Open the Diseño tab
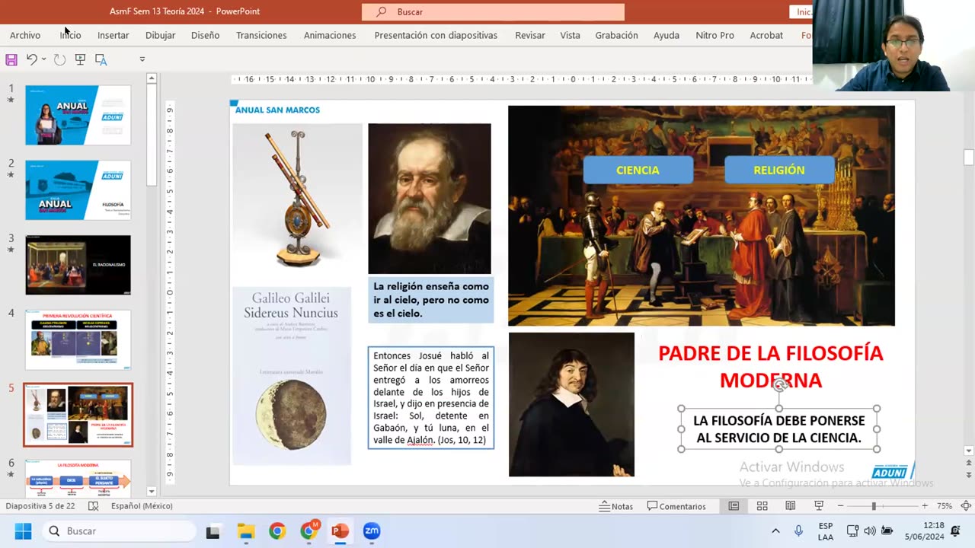The width and height of the screenshot is (975, 548). [x=205, y=35]
